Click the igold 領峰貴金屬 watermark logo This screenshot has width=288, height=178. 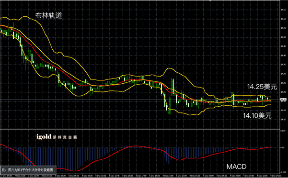point(57,137)
